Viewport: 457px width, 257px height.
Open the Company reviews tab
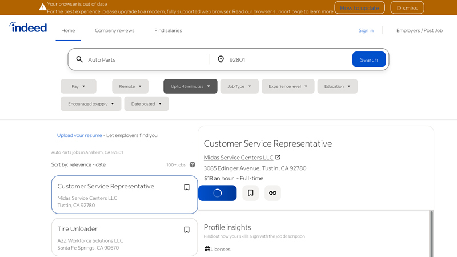114,30
